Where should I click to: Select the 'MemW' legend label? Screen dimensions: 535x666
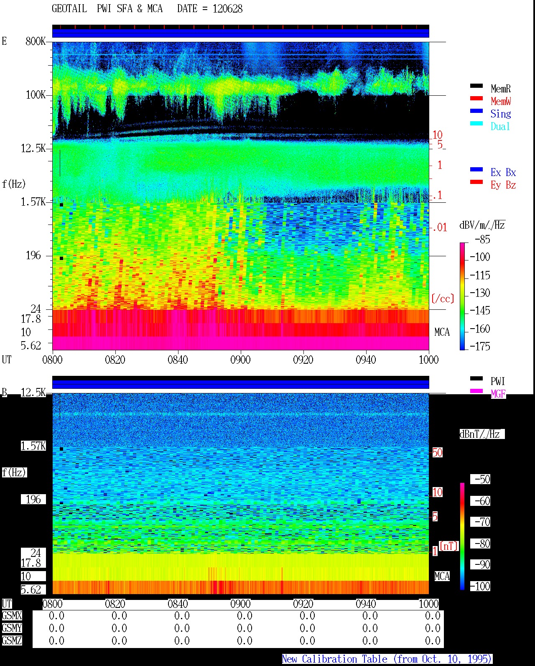tap(501, 101)
